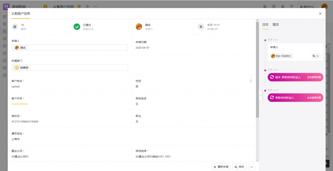333x171 pixels.
Task: Close the 认购客户信息 dialog
Action: (320, 14)
